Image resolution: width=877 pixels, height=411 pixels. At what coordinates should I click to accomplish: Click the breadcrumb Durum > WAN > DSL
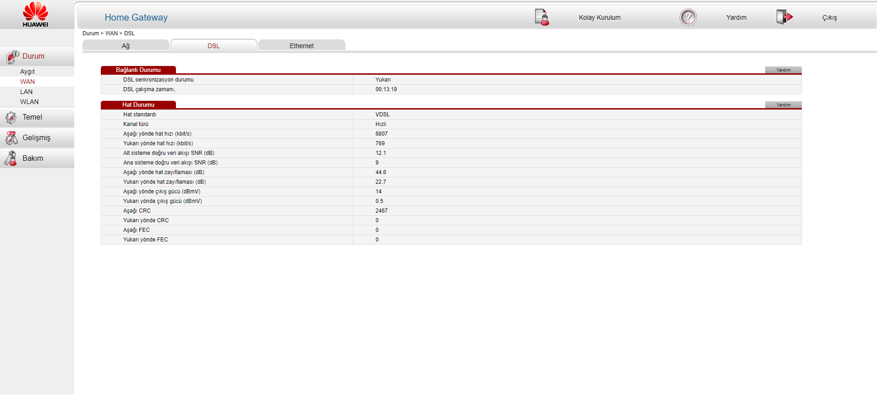pos(109,33)
